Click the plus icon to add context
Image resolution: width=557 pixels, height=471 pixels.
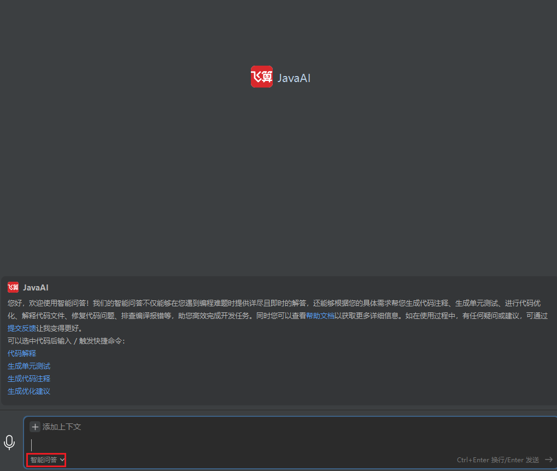(35, 427)
